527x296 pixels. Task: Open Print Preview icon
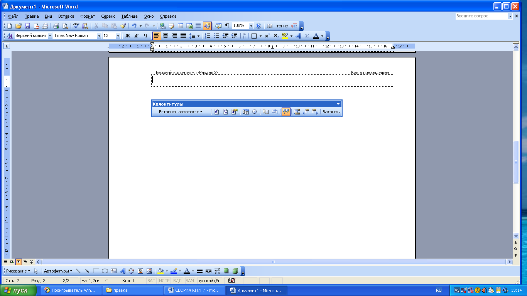click(x=65, y=26)
